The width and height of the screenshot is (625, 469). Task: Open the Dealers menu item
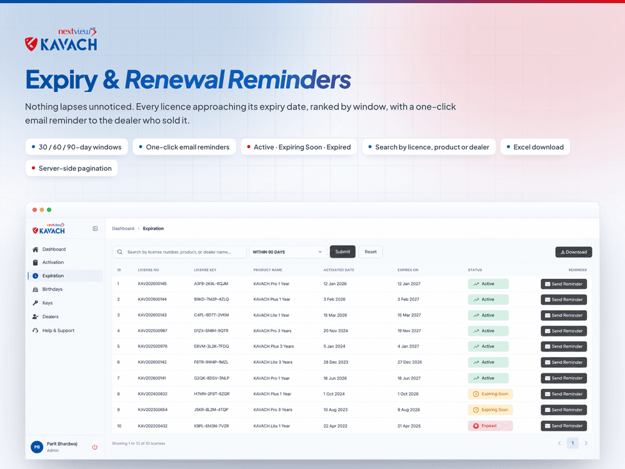(x=66, y=316)
